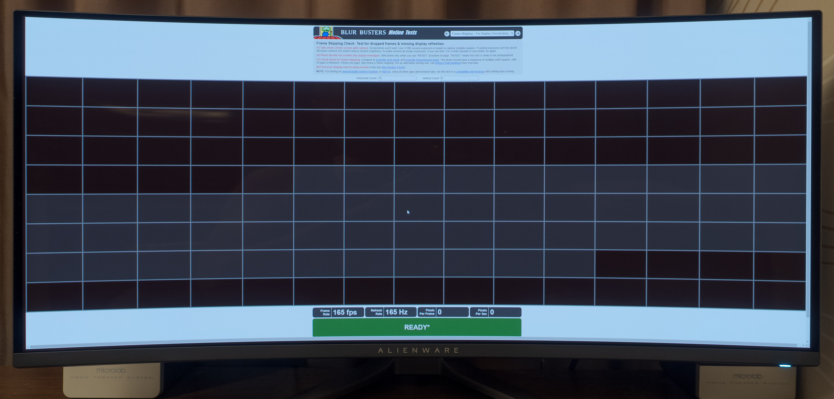The height and width of the screenshot is (399, 834).
Task: Visit the Blur Busters Forum link
Action: point(393,67)
